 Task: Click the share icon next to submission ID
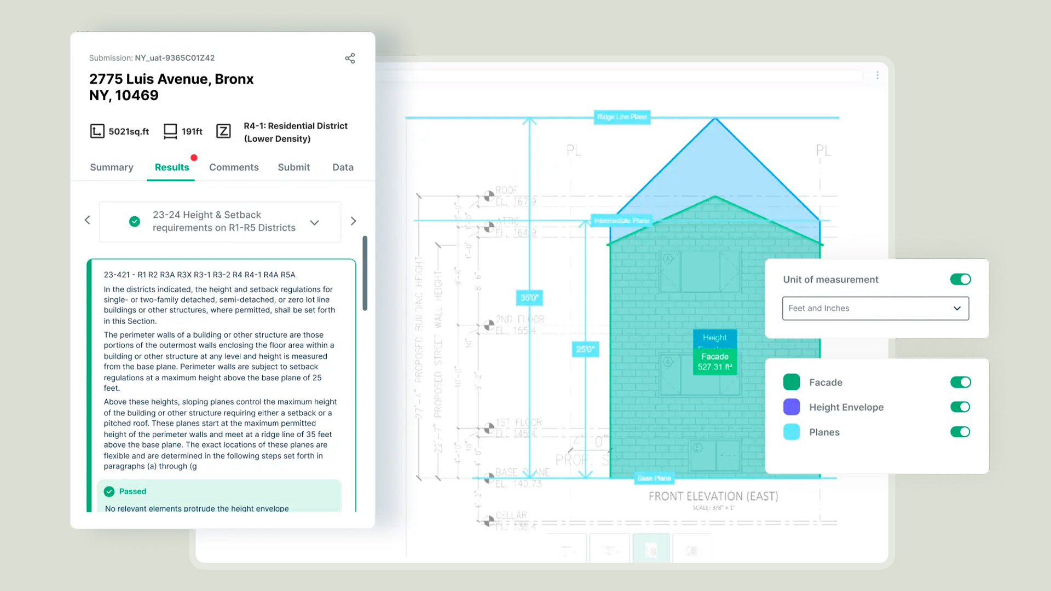350,58
